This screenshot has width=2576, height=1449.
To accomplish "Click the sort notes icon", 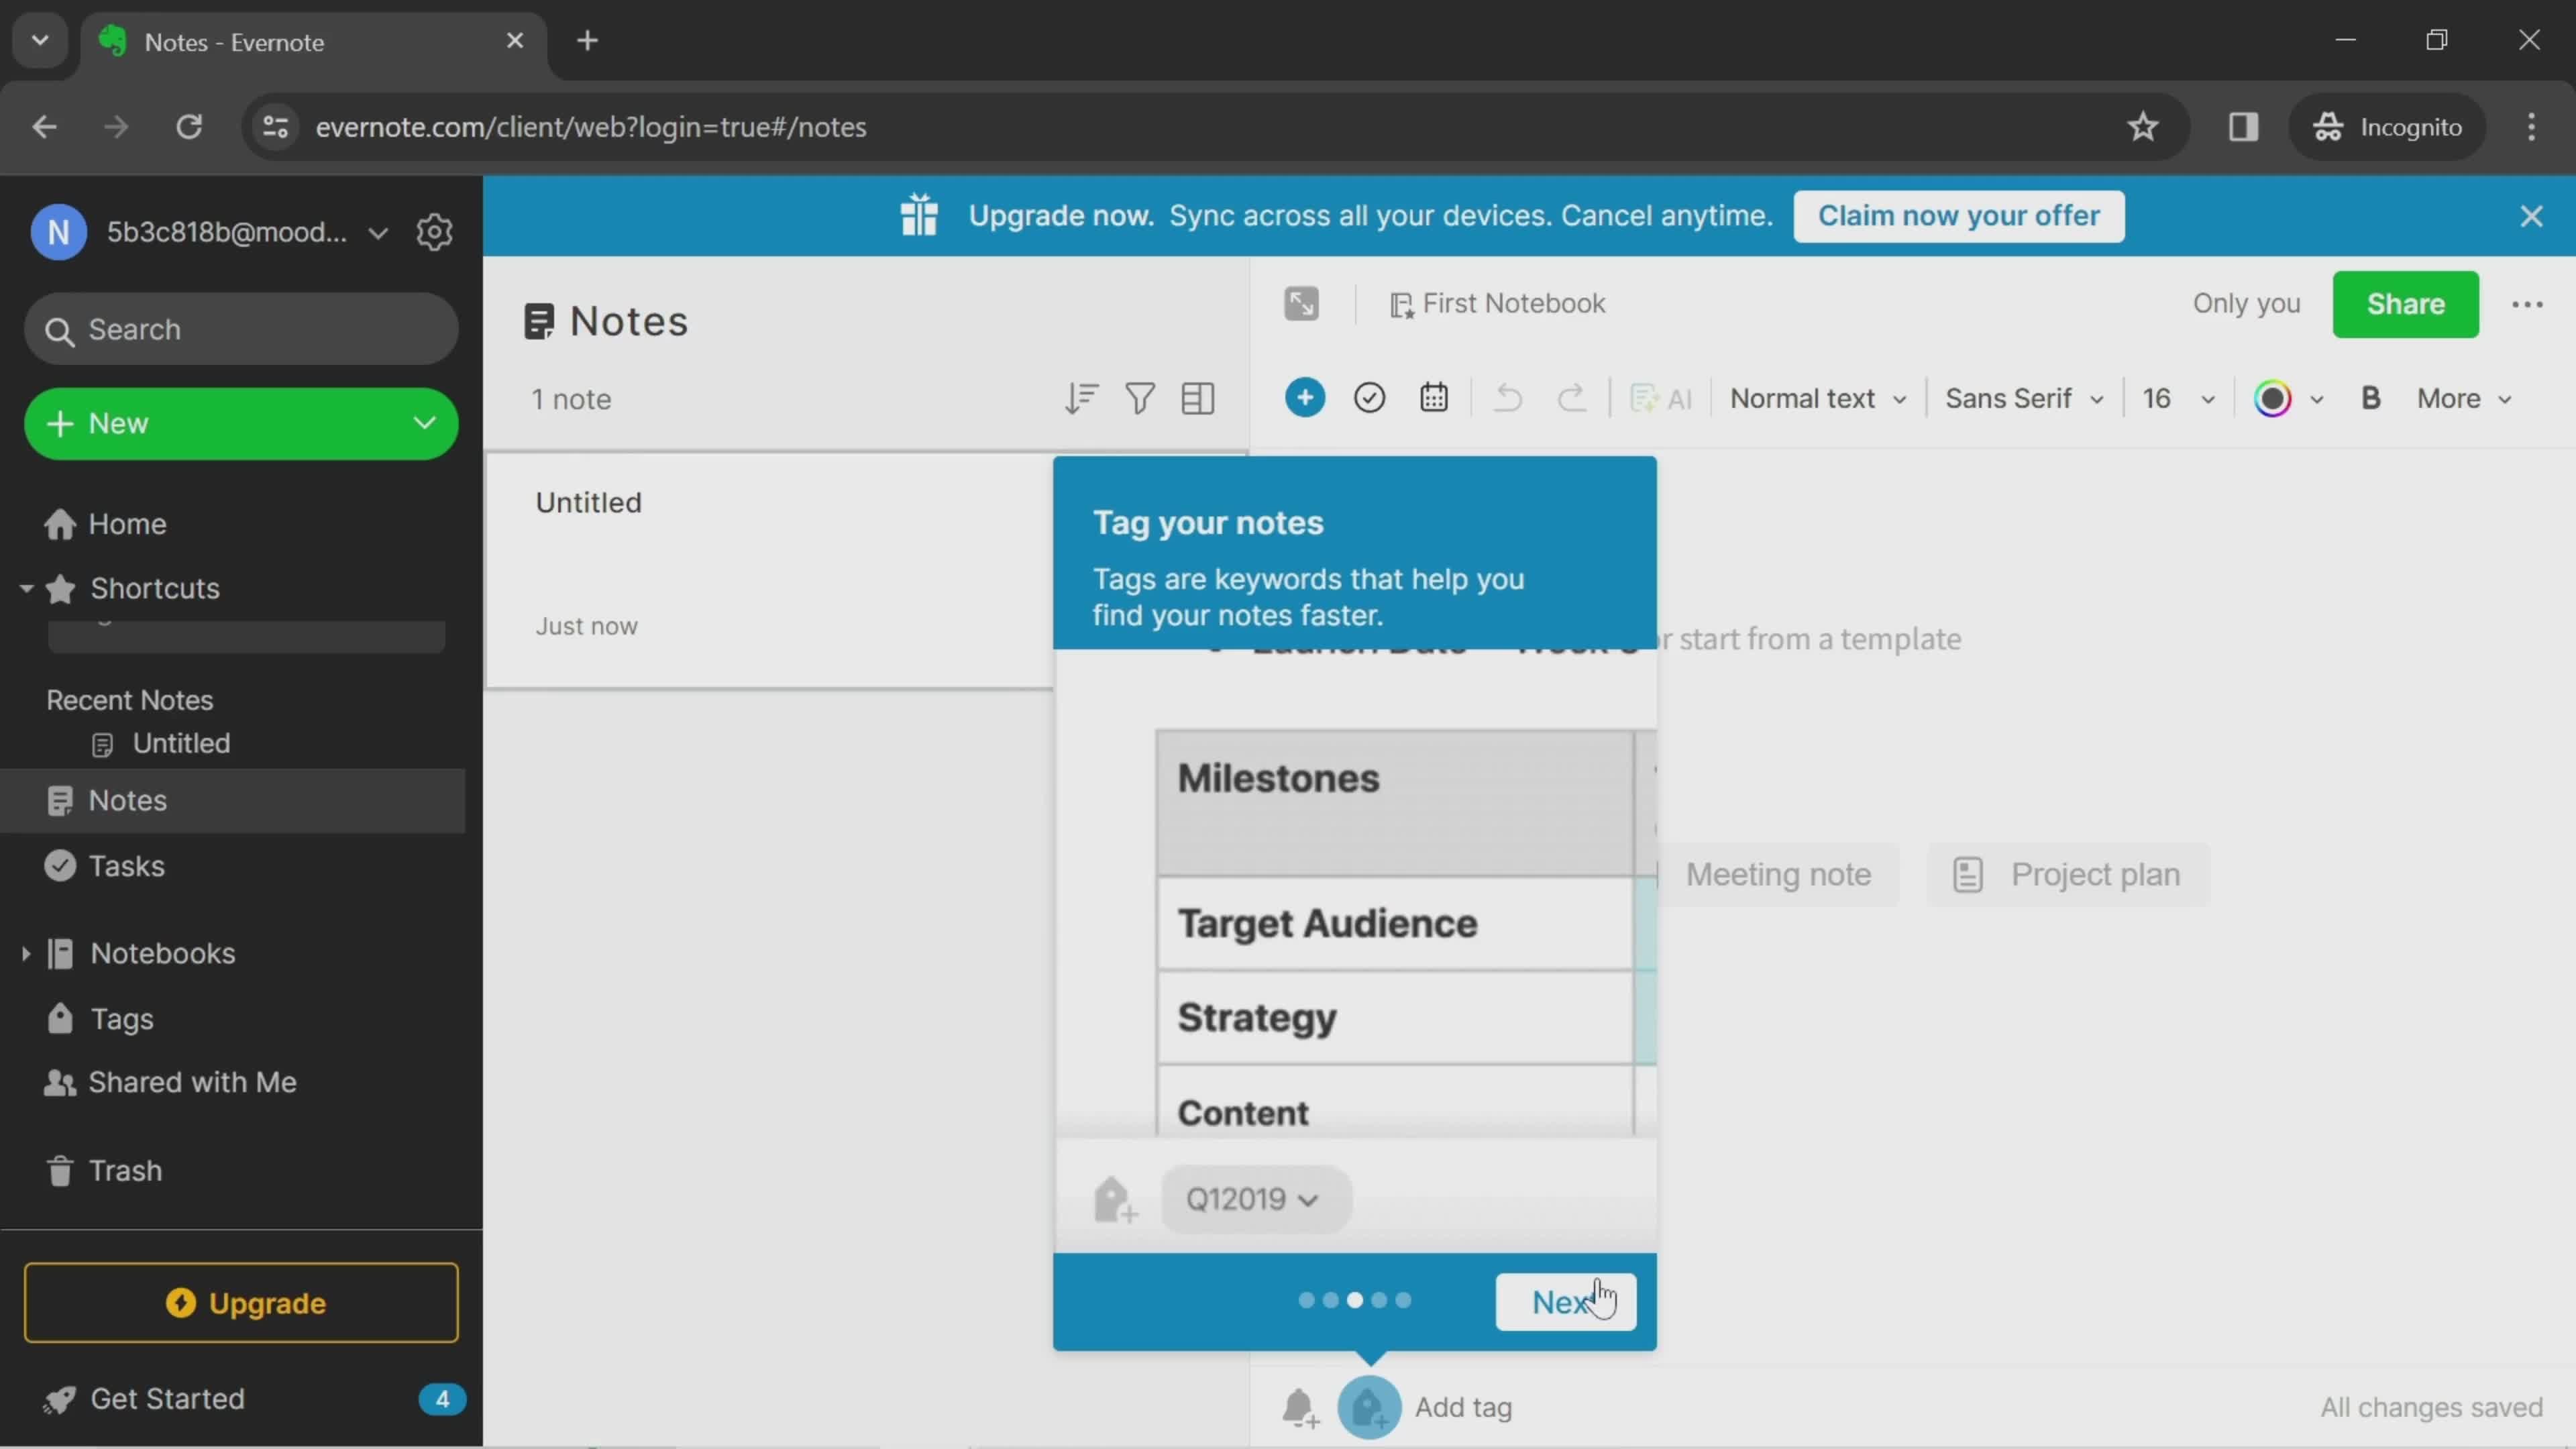I will (x=1081, y=398).
